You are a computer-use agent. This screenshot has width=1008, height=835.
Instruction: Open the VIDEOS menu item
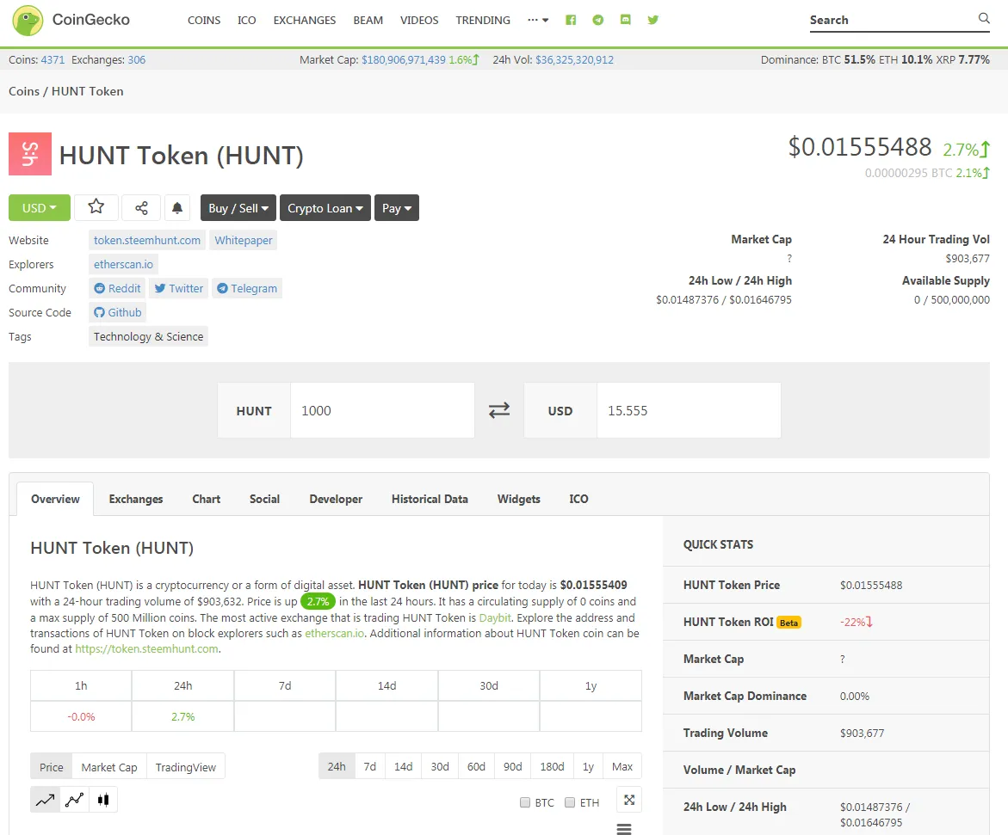(419, 20)
